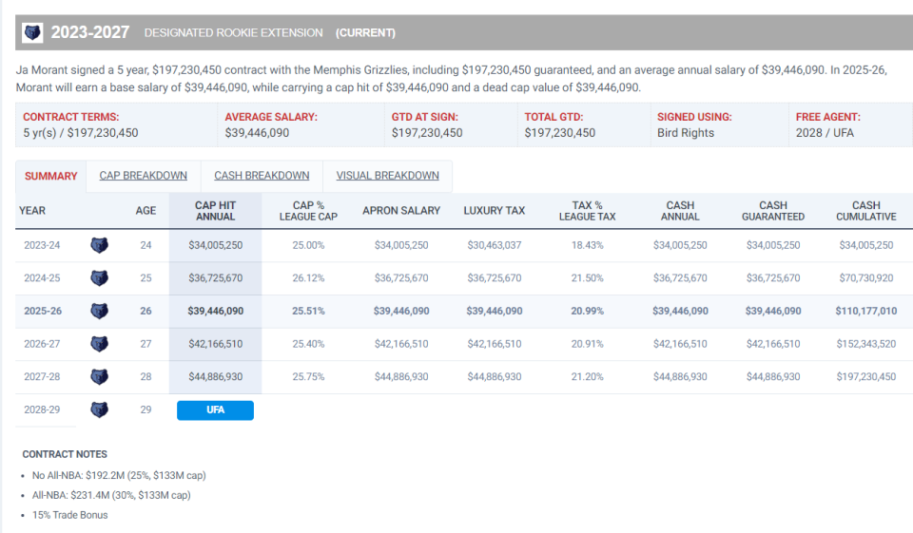913x533 pixels.
Task: Click the Grizzlies logo in the 2026-27 row
Action: tap(99, 344)
